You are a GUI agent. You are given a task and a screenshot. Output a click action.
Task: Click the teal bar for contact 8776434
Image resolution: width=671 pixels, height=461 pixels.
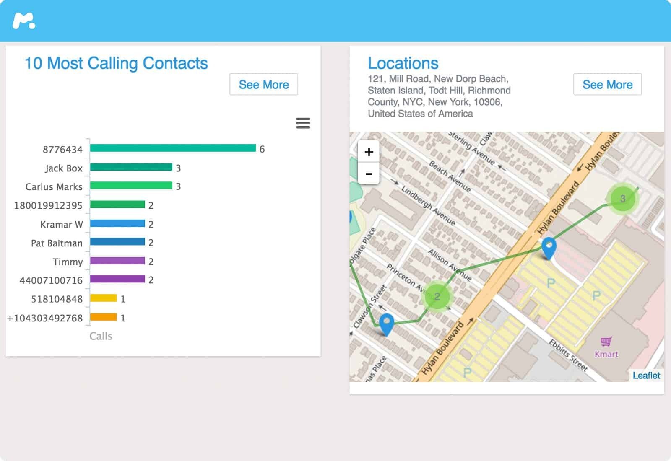click(x=172, y=149)
